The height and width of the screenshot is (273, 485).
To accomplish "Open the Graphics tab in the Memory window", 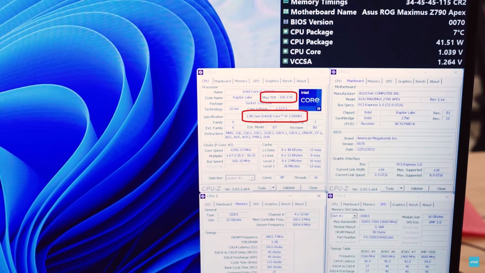I will pos(271,204).
